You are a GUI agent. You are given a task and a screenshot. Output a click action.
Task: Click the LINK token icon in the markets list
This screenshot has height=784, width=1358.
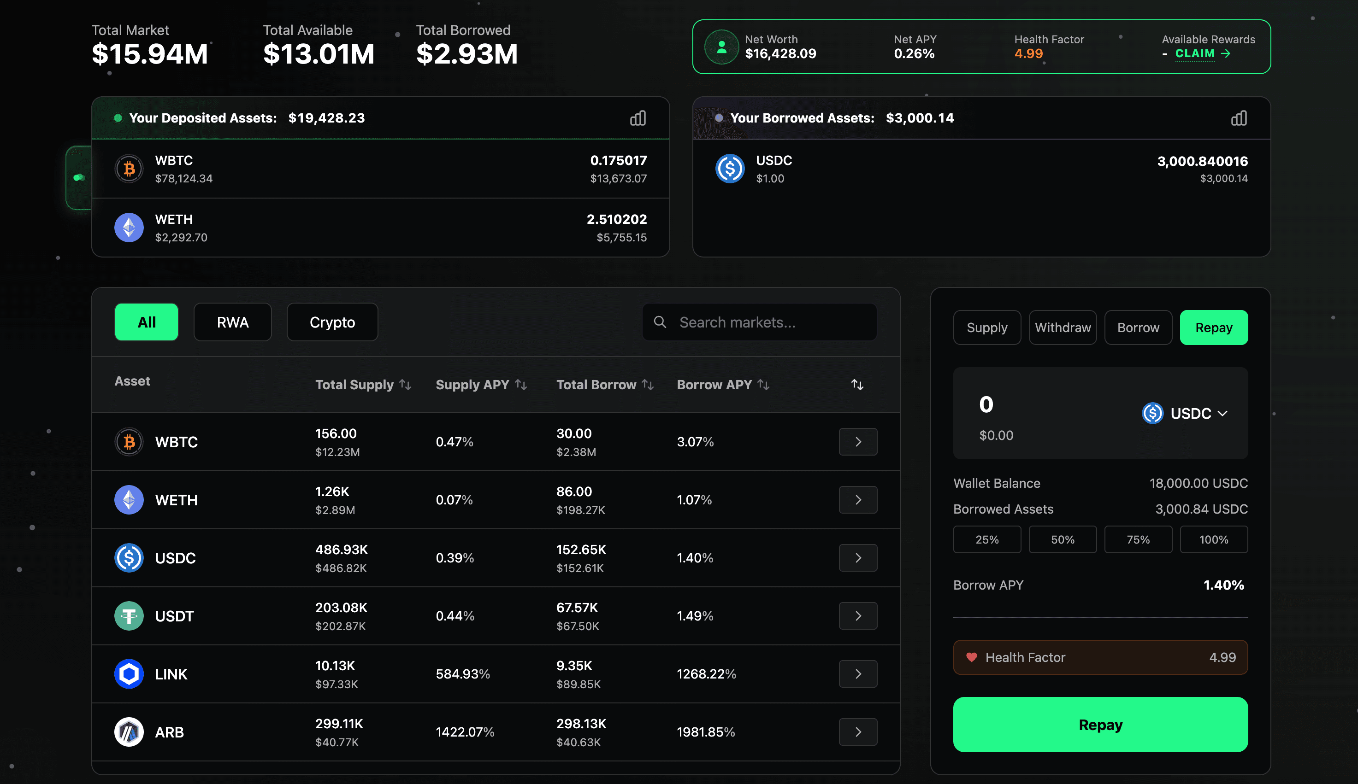click(x=129, y=673)
